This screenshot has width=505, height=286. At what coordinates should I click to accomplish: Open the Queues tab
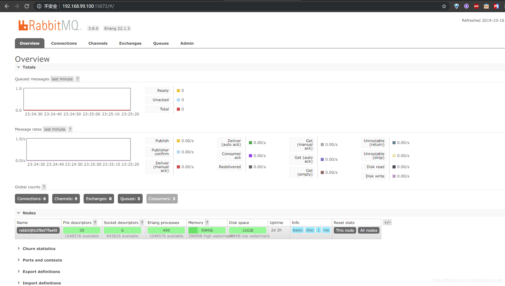[161, 43]
